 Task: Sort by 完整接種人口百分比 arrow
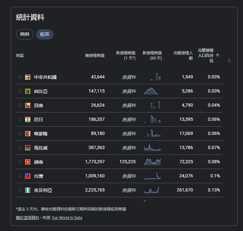[x=218, y=55]
